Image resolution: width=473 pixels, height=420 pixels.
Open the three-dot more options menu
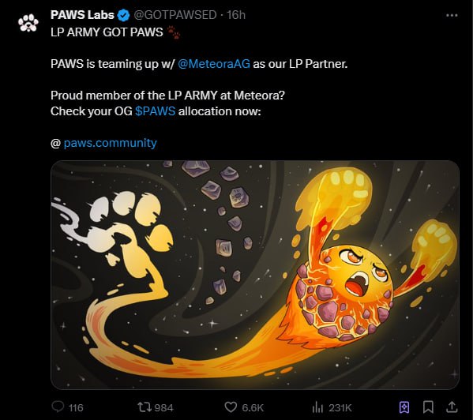click(452, 15)
